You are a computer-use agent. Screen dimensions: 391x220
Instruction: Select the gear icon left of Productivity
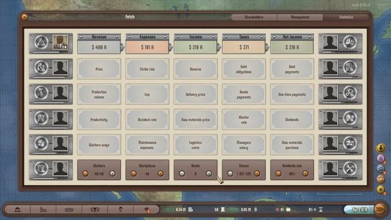pos(41,118)
